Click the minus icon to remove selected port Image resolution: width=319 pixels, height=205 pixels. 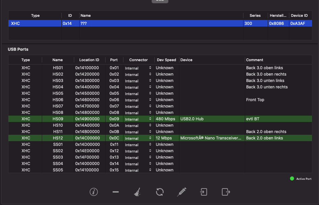tap(116, 192)
